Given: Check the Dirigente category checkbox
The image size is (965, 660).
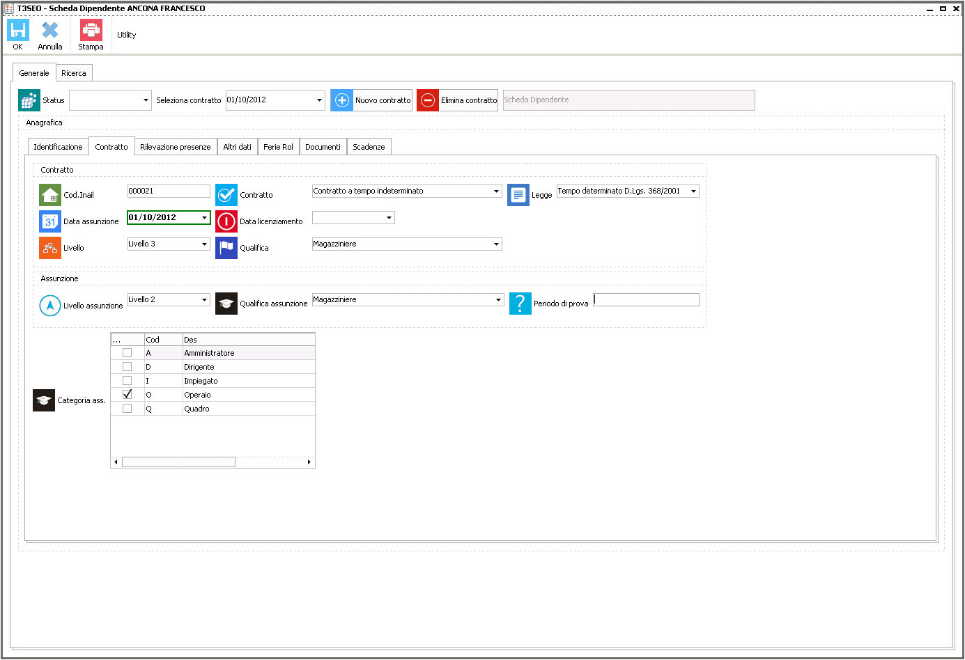Looking at the screenshot, I should point(127,367).
